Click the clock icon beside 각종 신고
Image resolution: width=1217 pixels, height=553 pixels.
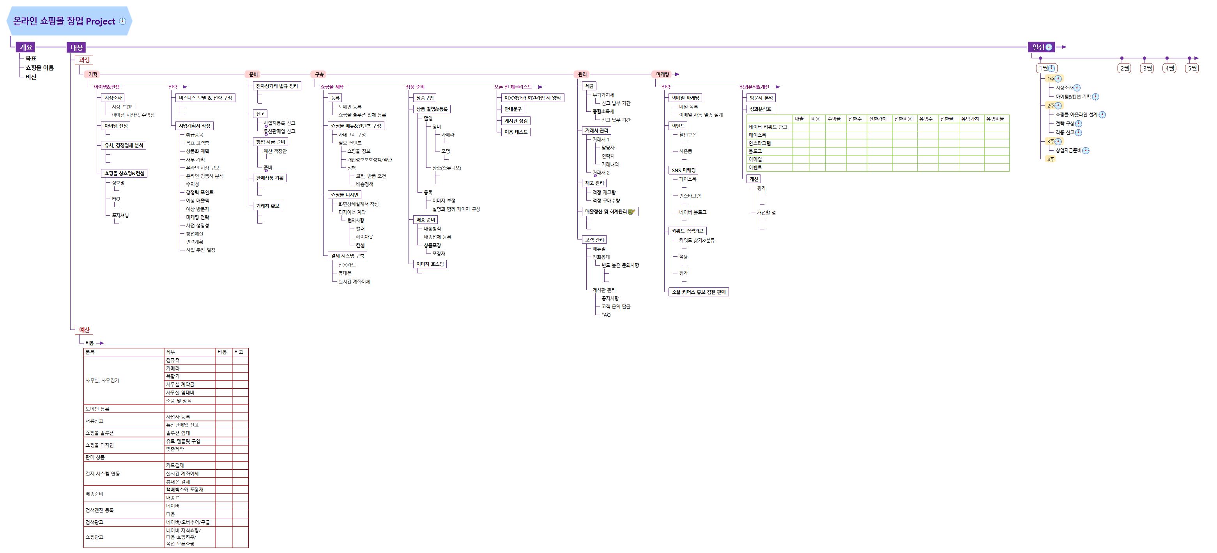pos(1079,132)
